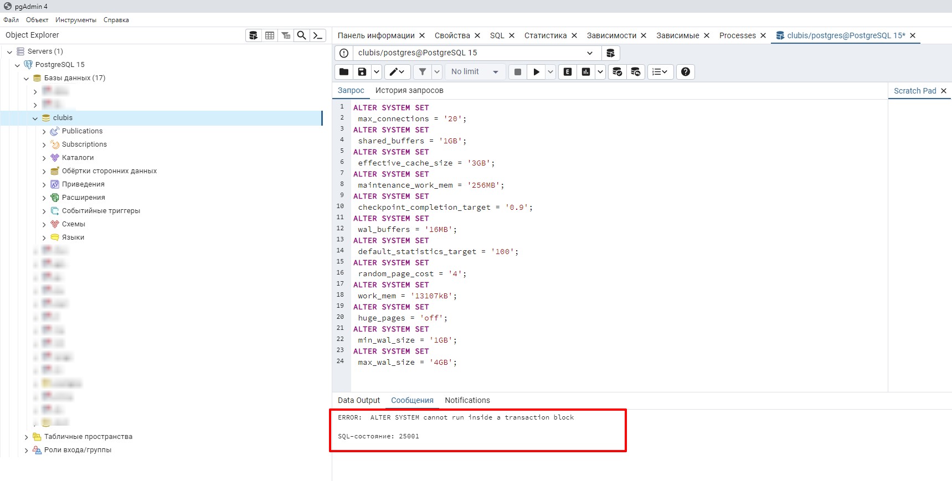Image resolution: width=952 pixels, height=481 pixels.
Task: Select the Notifications tab
Action: click(467, 401)
